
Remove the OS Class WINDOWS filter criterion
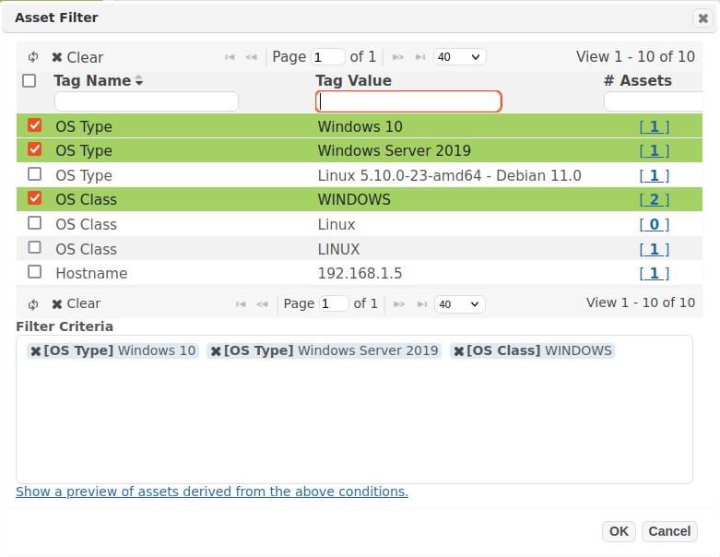click(459, 351)
